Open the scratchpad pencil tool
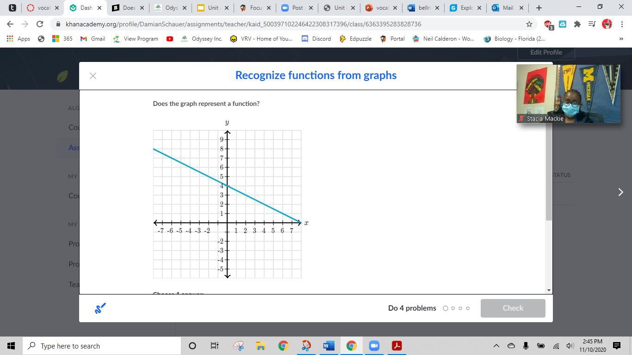 click(x=100, y=308)
